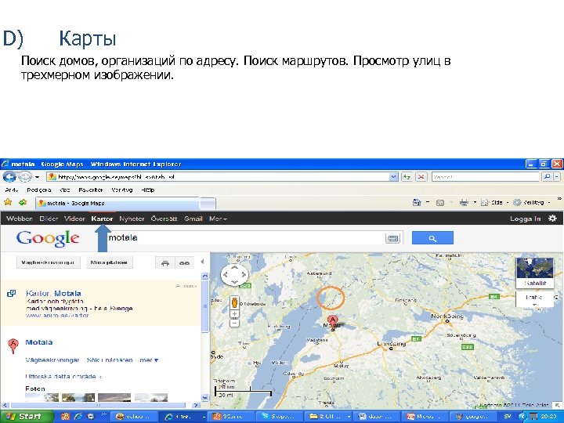Click the Vägbeskrivningar button above results
Viewport: 564px width, 423px height.
[49, 262]
